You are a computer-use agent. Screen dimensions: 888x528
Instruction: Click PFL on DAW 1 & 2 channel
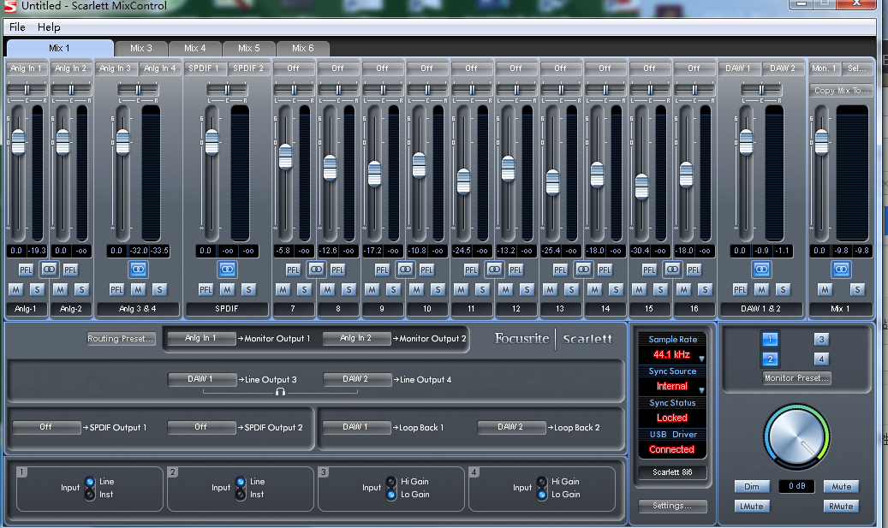click(740, 290)
